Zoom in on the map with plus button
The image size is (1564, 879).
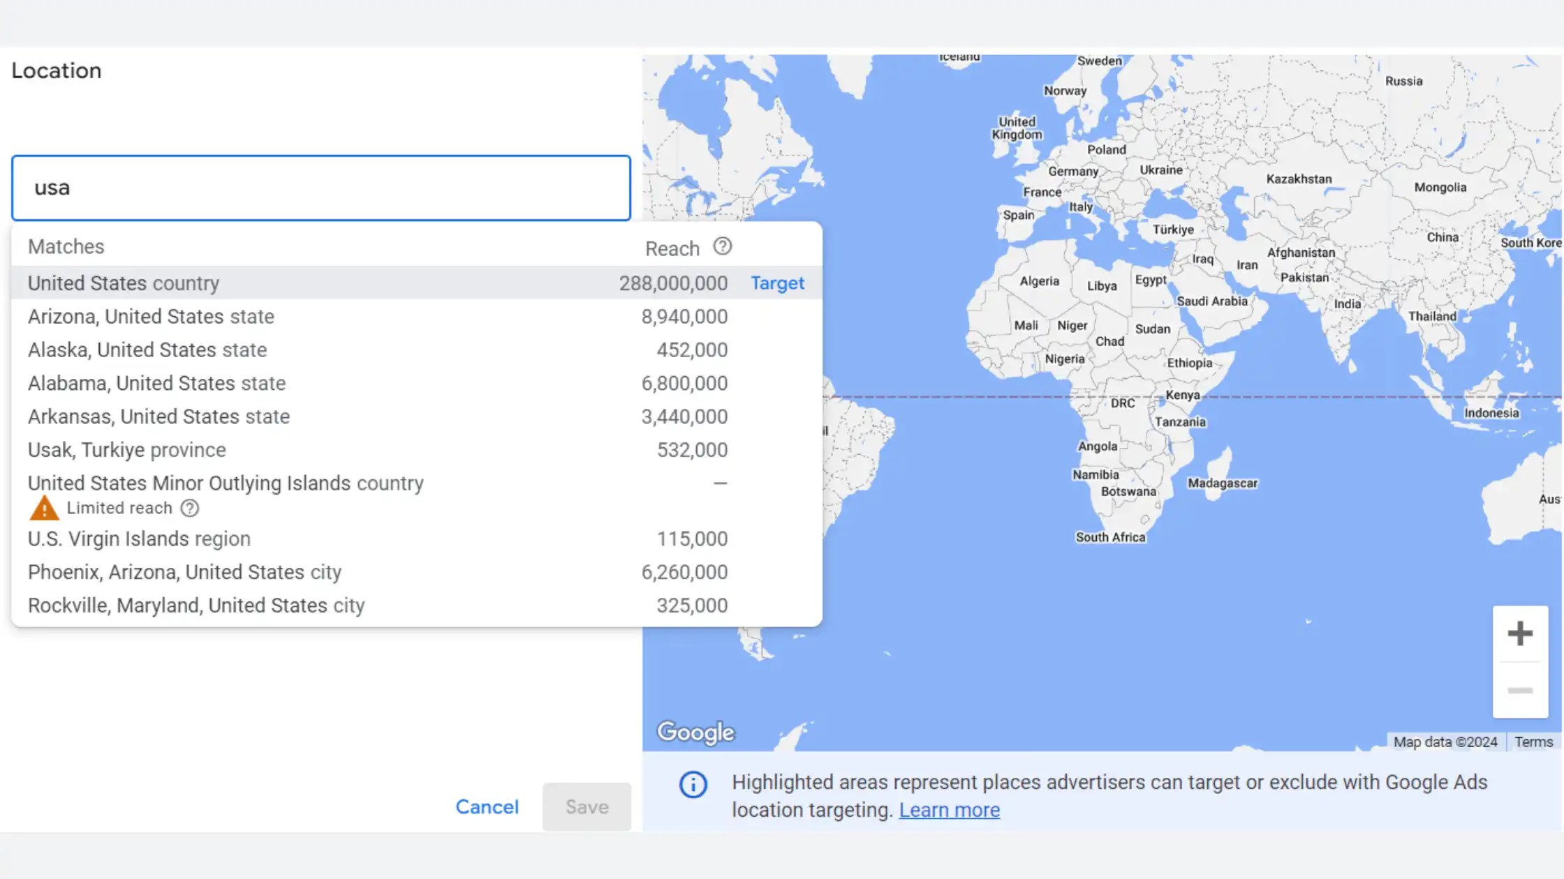click(1519, 634)
